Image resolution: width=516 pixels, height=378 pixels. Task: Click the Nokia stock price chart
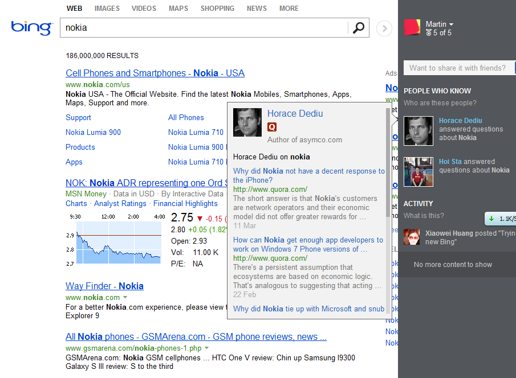(119, 243)
